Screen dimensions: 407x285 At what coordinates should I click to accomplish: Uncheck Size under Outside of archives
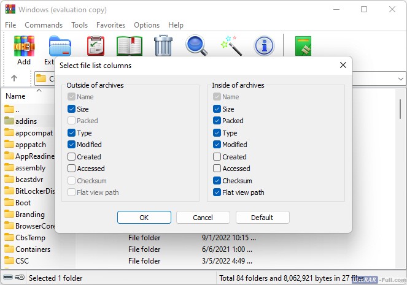click(x=72, y=109)
